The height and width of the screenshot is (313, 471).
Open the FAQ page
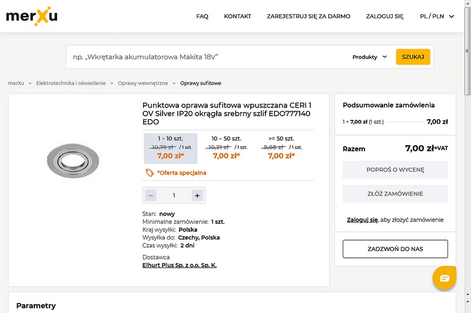point(202,16)
